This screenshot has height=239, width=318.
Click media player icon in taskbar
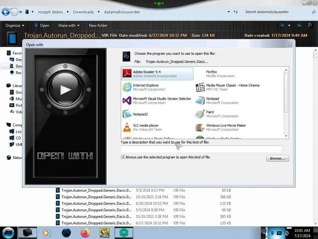[x=46, y=233]
